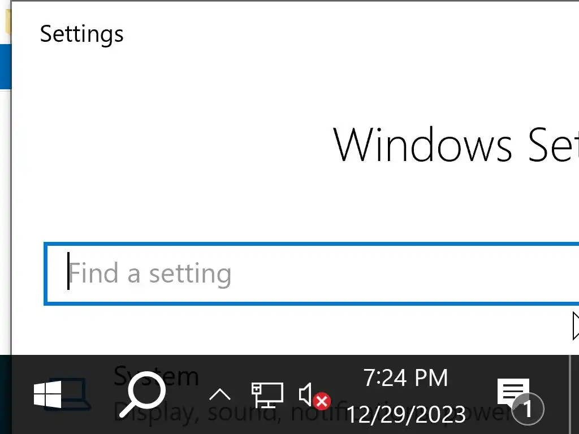579x434 pixels.
Task: Click the blue strip of the background window
Action: (x=5, y=67)
